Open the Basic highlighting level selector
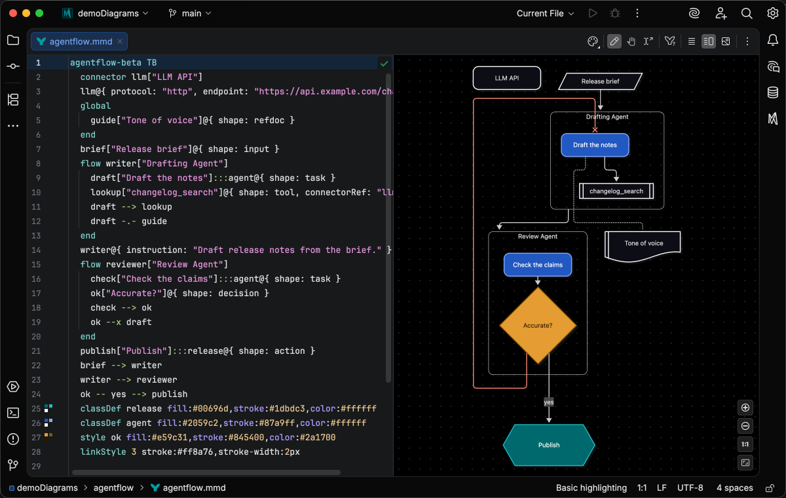Image resolution: width=786 pixels, height=498 pixels. pyautogui.click(x=591, y=488)
